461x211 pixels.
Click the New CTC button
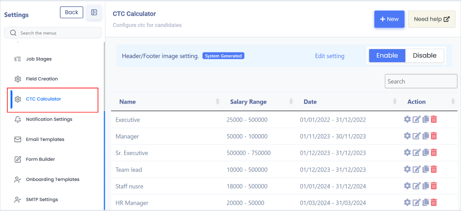pyautogui.click(x=389, y=19)
